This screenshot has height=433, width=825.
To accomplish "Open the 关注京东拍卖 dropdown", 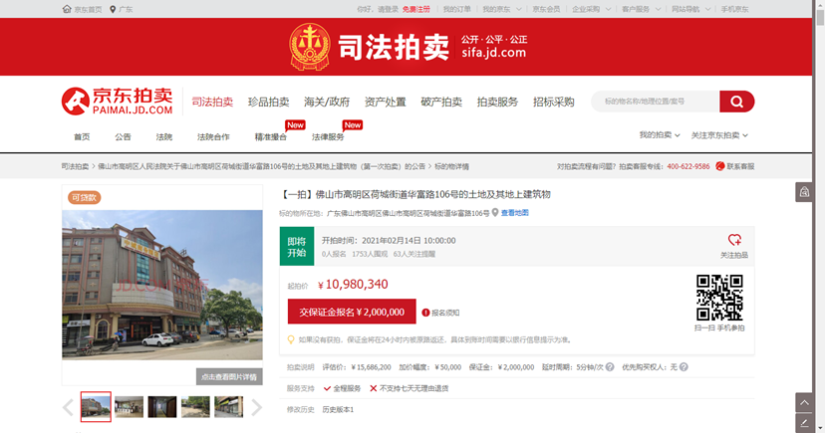I will 719,135.
